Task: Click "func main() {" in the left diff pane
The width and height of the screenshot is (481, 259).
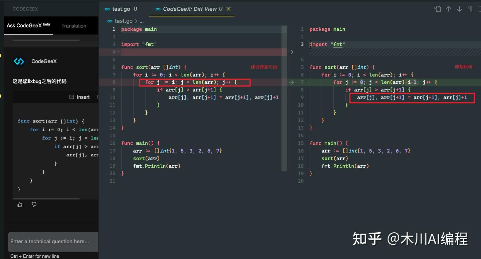Action: 140,143
